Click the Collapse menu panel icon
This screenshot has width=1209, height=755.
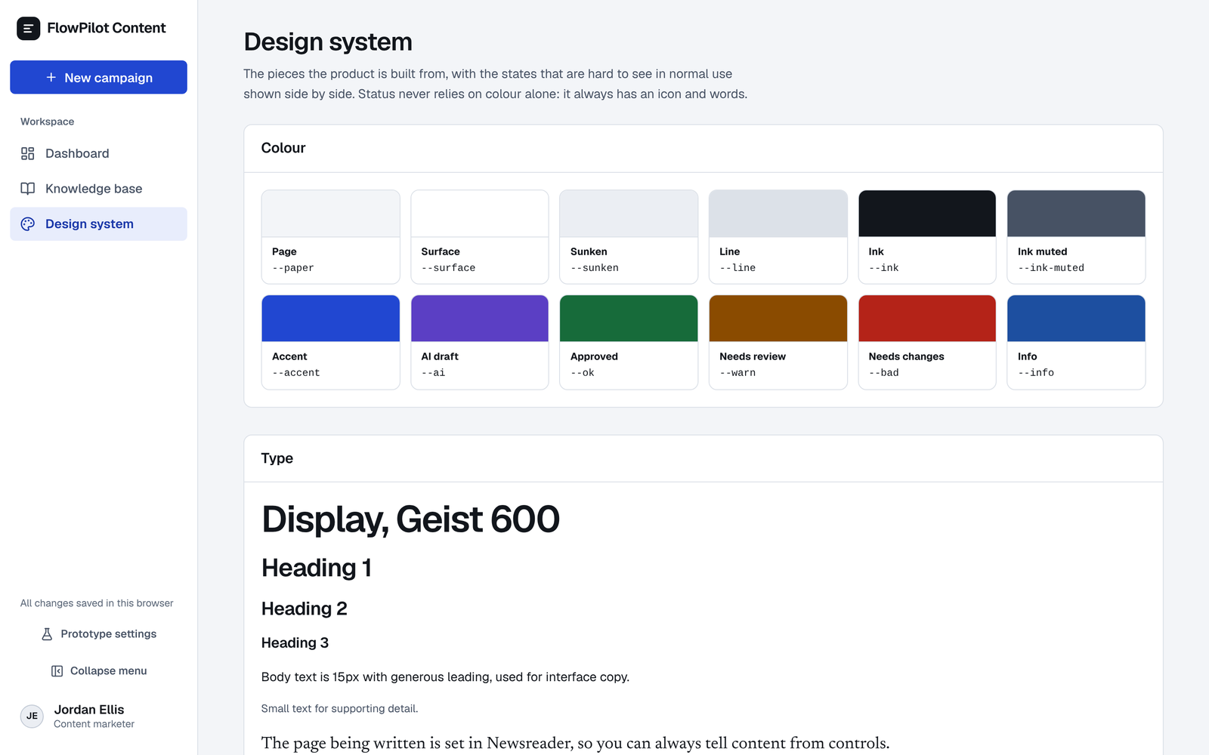pos(57,671)
